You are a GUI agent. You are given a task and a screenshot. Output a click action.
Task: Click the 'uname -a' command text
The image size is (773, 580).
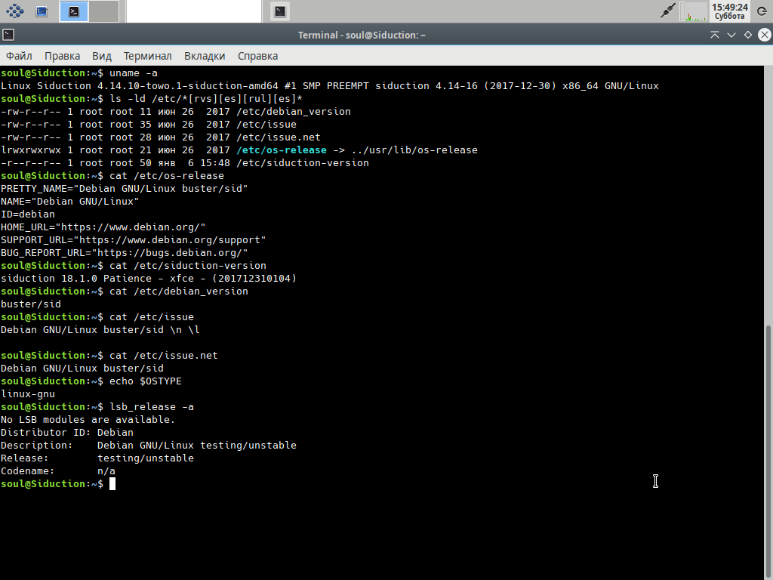[134, 73]
